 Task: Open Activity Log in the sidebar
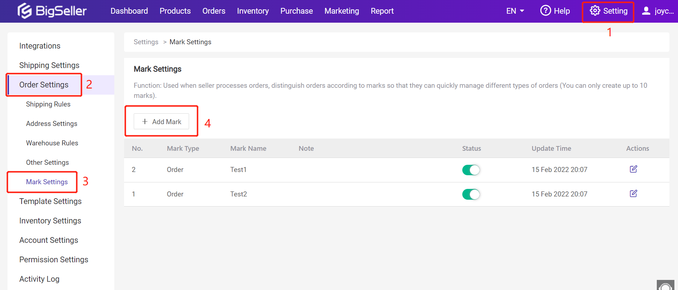point(40,279)
